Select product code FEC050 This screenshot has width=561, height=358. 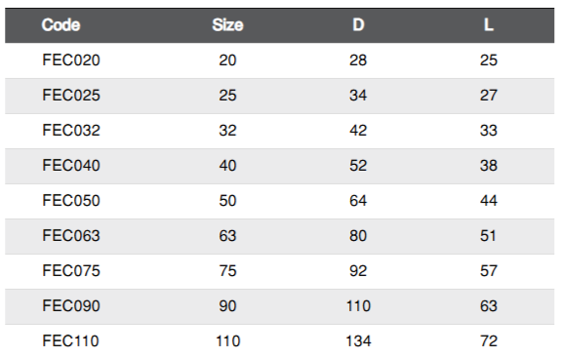click(x=71, y=200)
